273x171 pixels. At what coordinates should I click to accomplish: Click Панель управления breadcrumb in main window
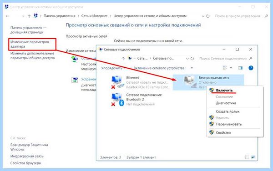coord(59,16)
